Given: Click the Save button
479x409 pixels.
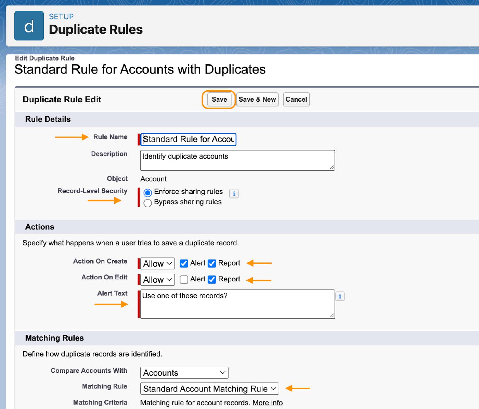Looking at the screenshot, I should click(x=219, y=100).
